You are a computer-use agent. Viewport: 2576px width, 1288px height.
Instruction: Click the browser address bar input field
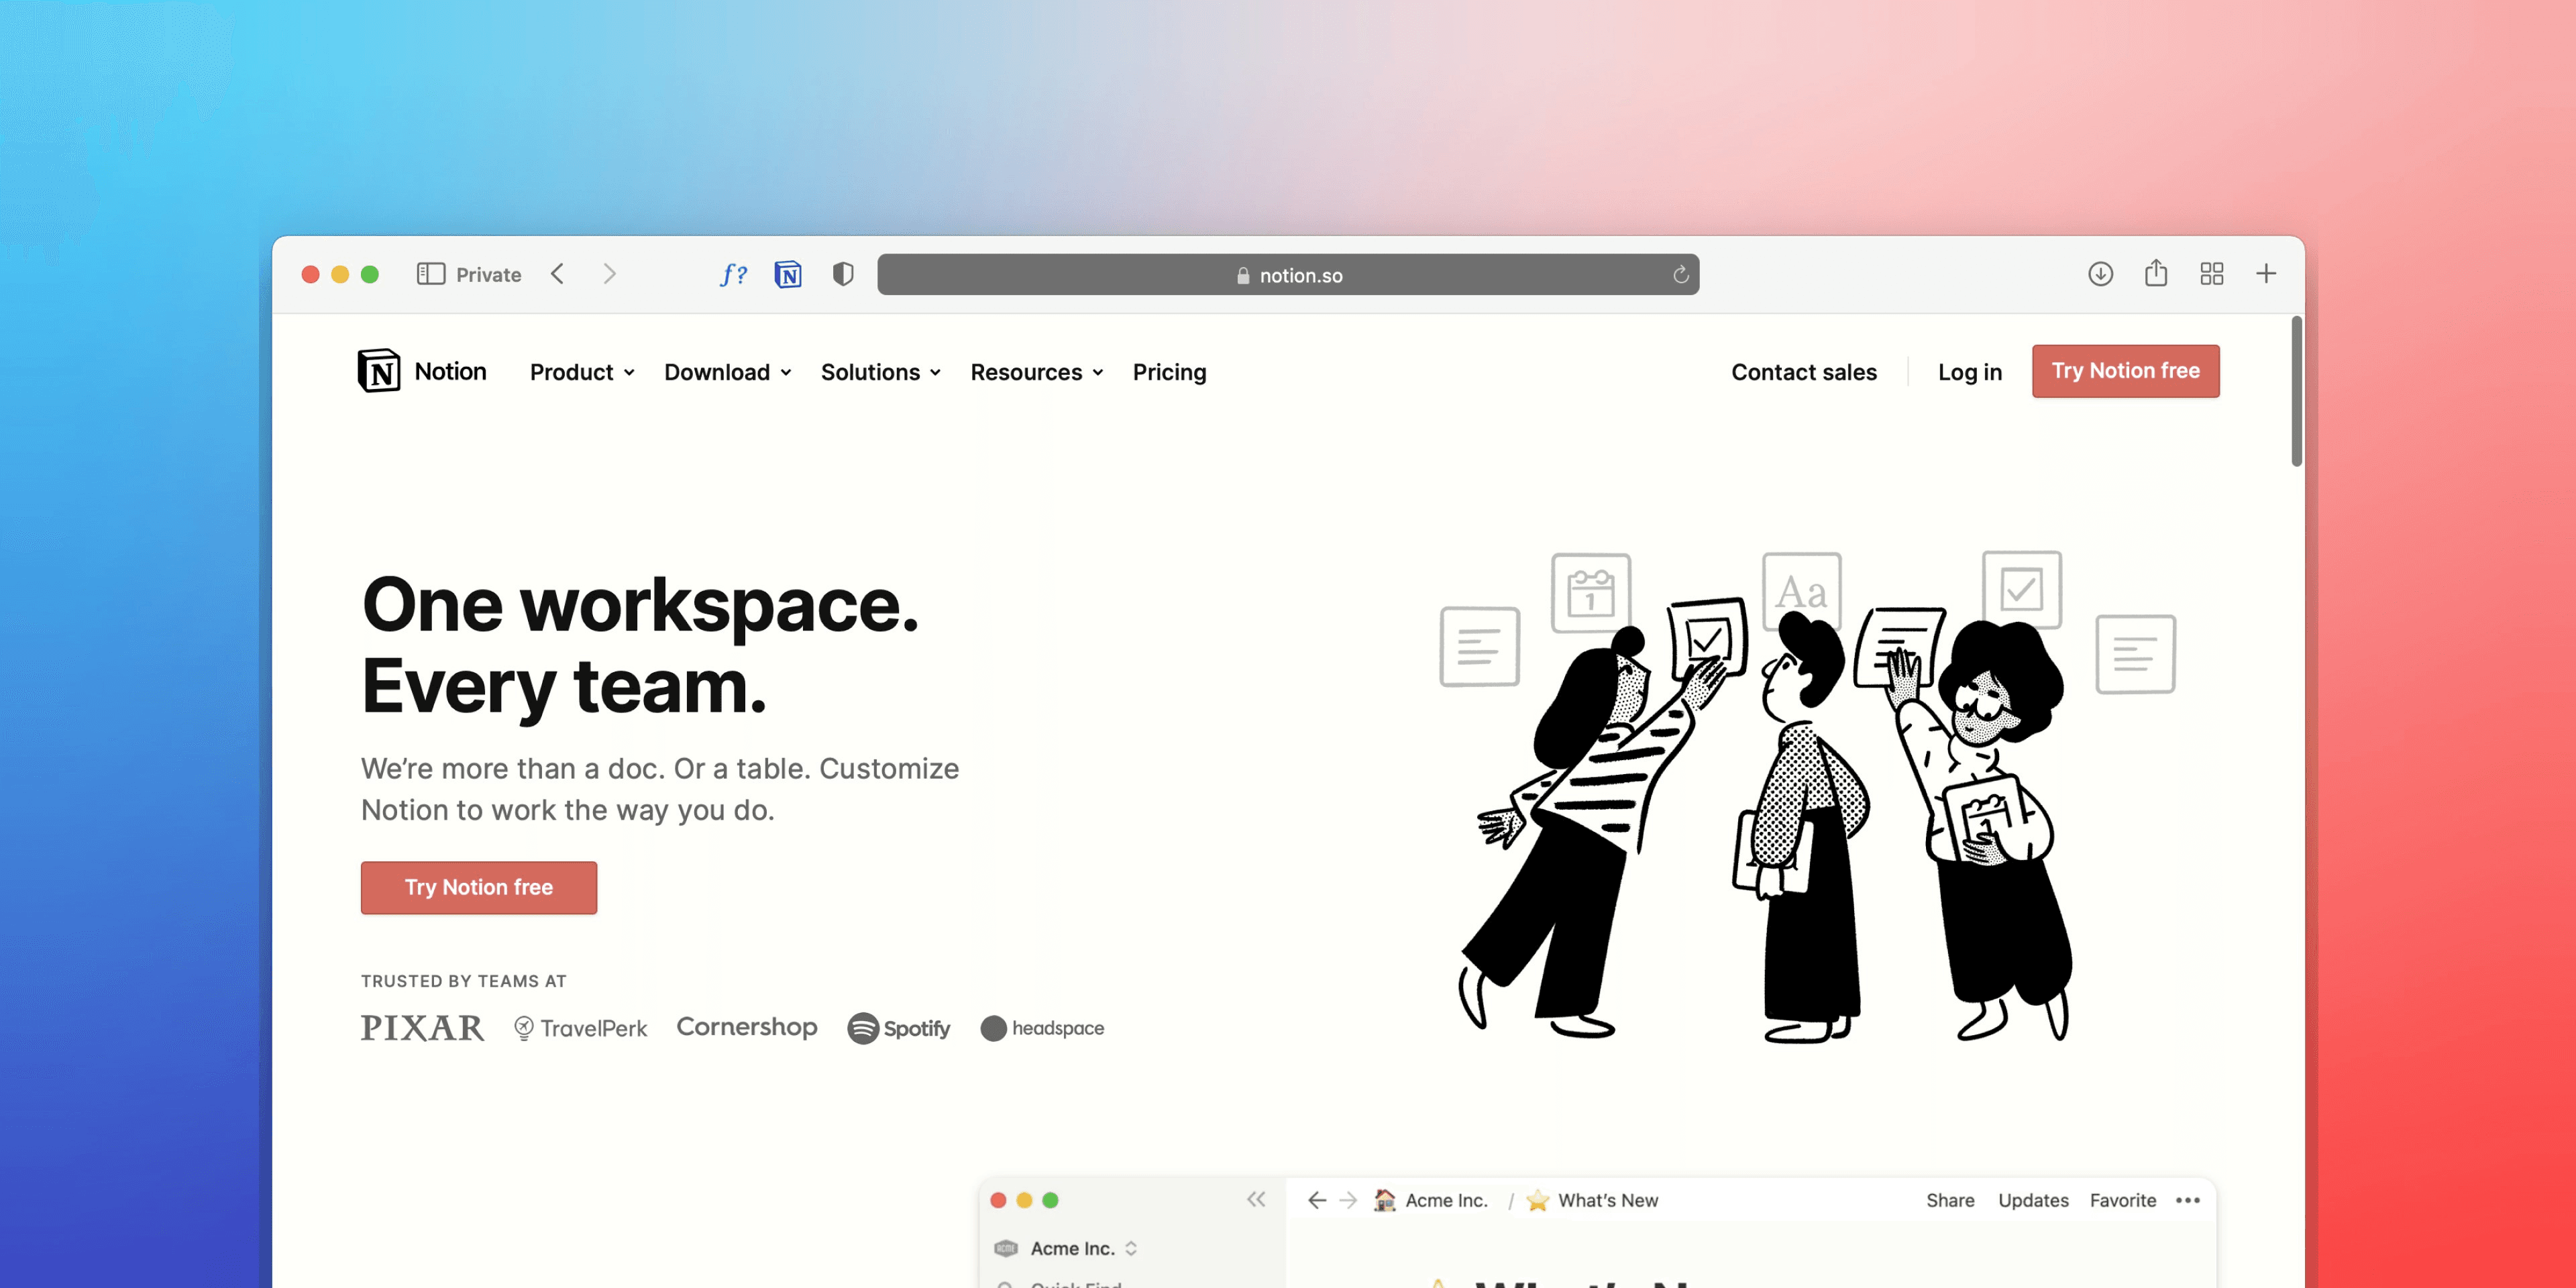(1289, 274)
